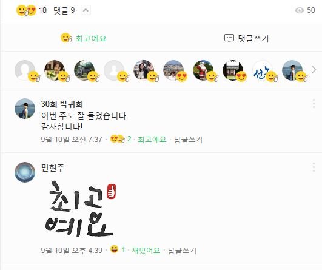Open the 선 calligraphy profile avatar
The width and height of the screenshot is (322, 270).
(263, 70)
